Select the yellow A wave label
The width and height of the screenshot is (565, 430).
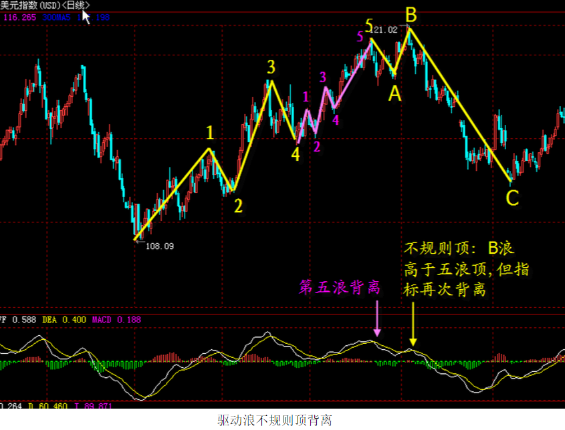(395, 94)
